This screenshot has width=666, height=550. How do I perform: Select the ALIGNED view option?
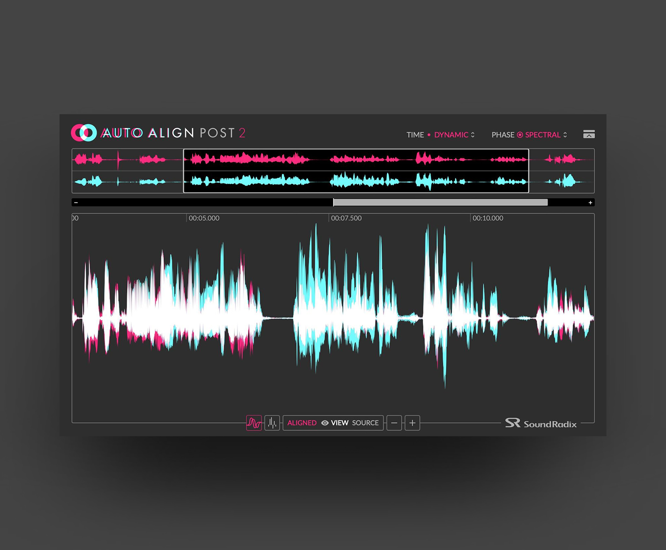[302, 423]
